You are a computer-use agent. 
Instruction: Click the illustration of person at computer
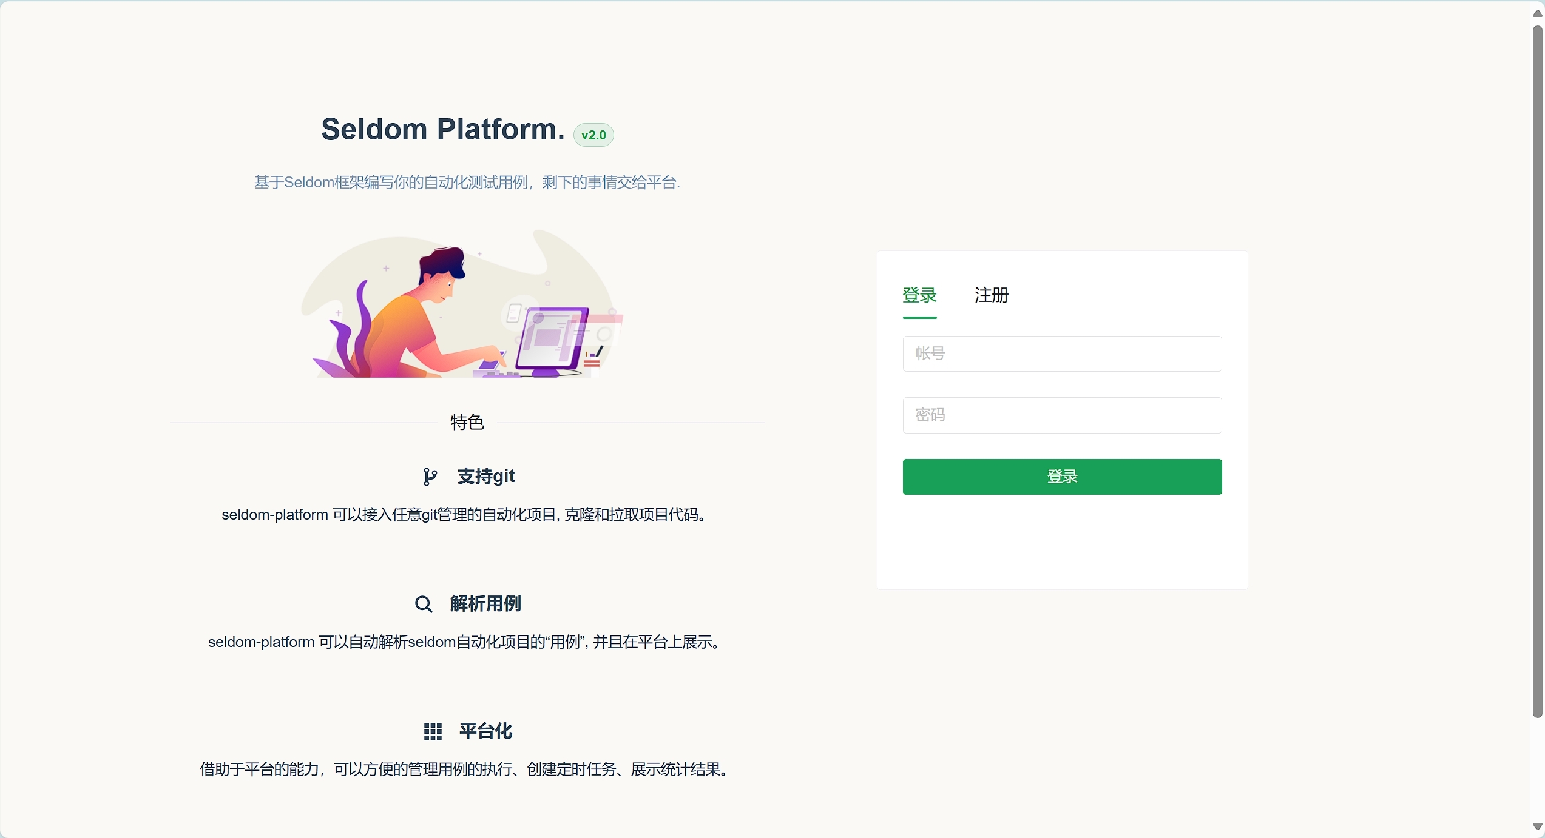(x=462, y=303)
